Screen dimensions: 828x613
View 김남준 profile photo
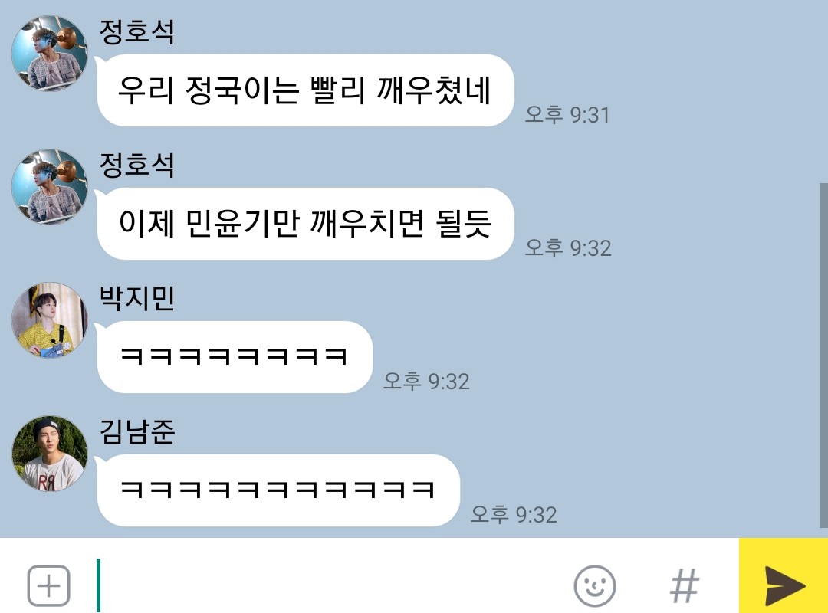50,453
